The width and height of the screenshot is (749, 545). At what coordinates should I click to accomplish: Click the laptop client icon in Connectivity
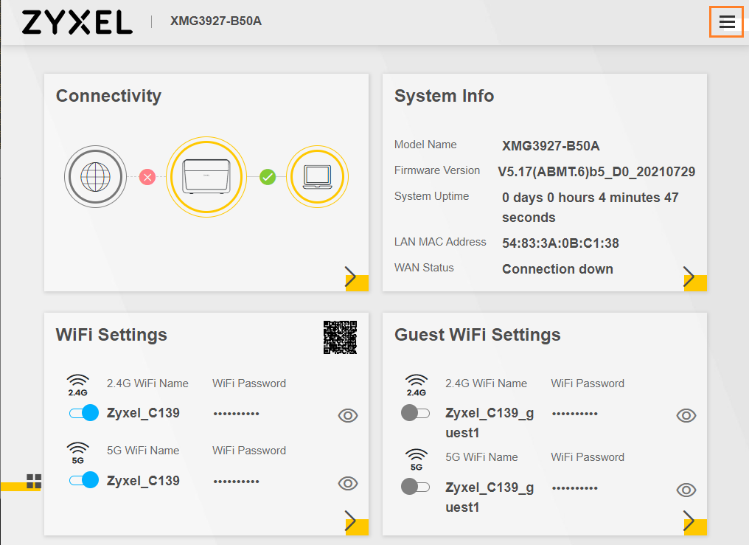tap(317, 177)
